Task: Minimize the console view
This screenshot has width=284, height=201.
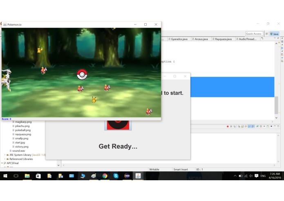Action: pyautogui.click(x=275, y=126)
